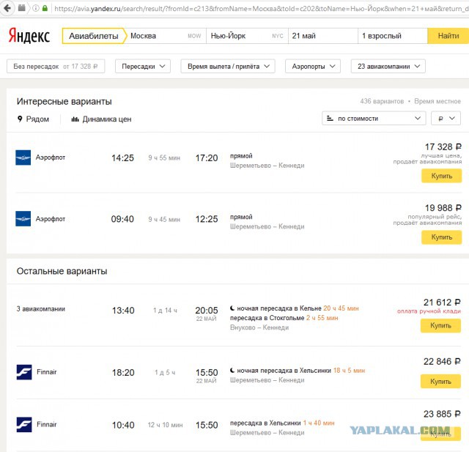The image size is (469, 452).
Task: Toggle the Без пересадок filter
Action: tap(56, 67)
